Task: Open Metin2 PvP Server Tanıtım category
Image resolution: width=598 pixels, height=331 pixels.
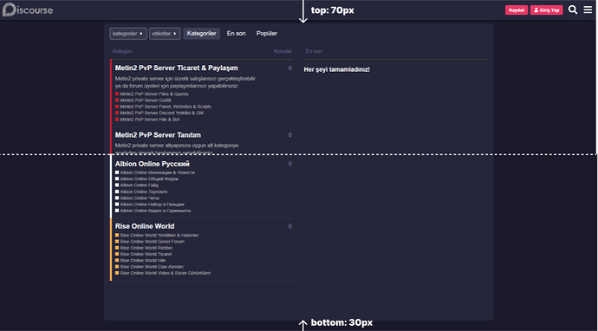Action: [x=158, y=135]
